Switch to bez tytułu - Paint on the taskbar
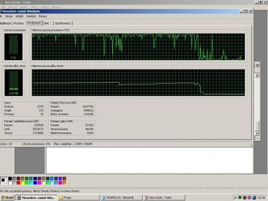Image resolution: width=268 pixels, height=201 pixels. pos(165,198)
